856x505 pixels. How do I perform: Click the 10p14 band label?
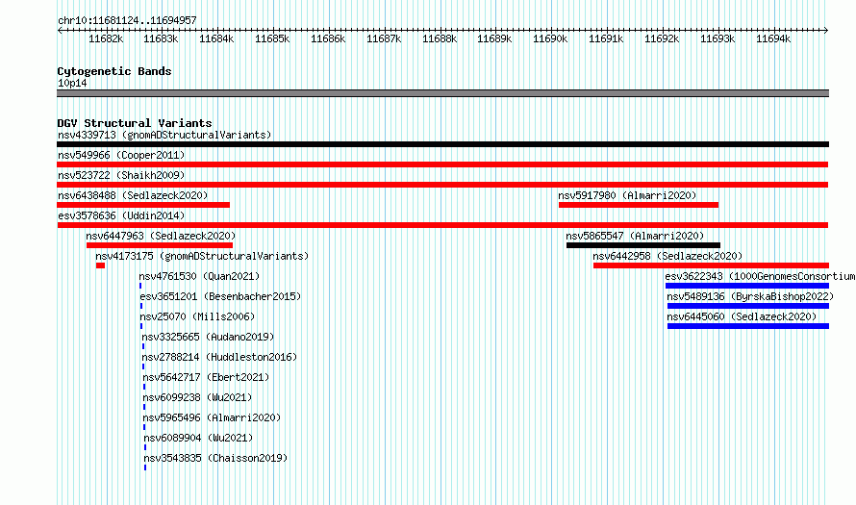click(72, 83)
